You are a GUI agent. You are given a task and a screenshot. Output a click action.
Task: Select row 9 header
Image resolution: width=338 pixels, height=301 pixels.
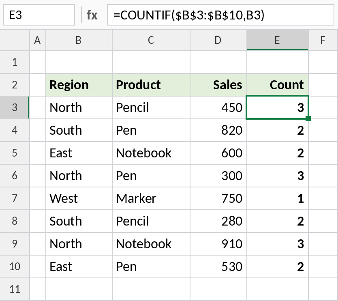pos(15,244)
